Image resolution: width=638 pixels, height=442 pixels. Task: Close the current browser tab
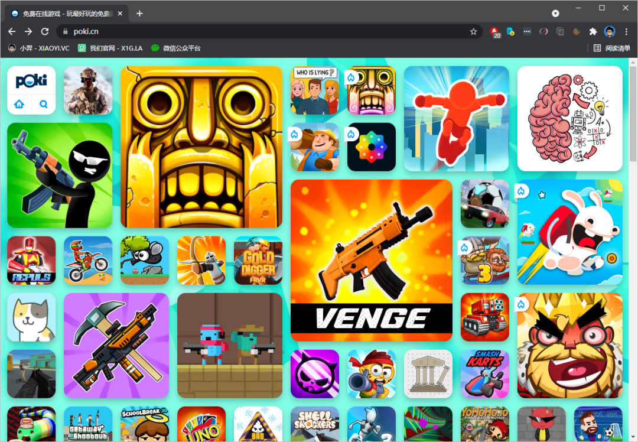[120, 14]
